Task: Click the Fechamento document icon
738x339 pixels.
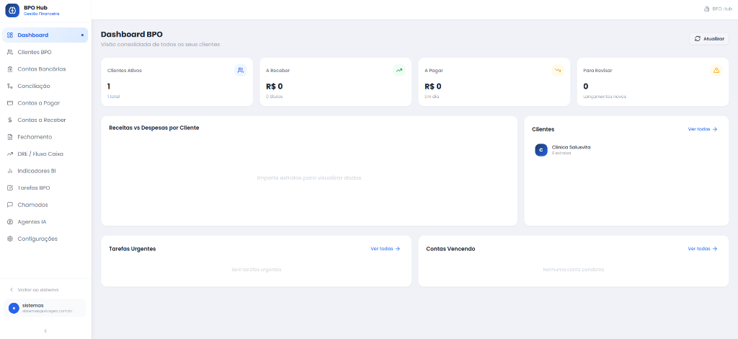Action: (10, 137)
